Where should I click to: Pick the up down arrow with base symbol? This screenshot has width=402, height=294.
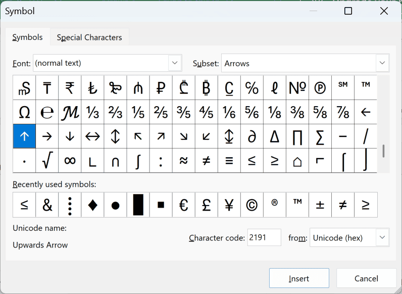pyautogui.click(x=229, y=136)
